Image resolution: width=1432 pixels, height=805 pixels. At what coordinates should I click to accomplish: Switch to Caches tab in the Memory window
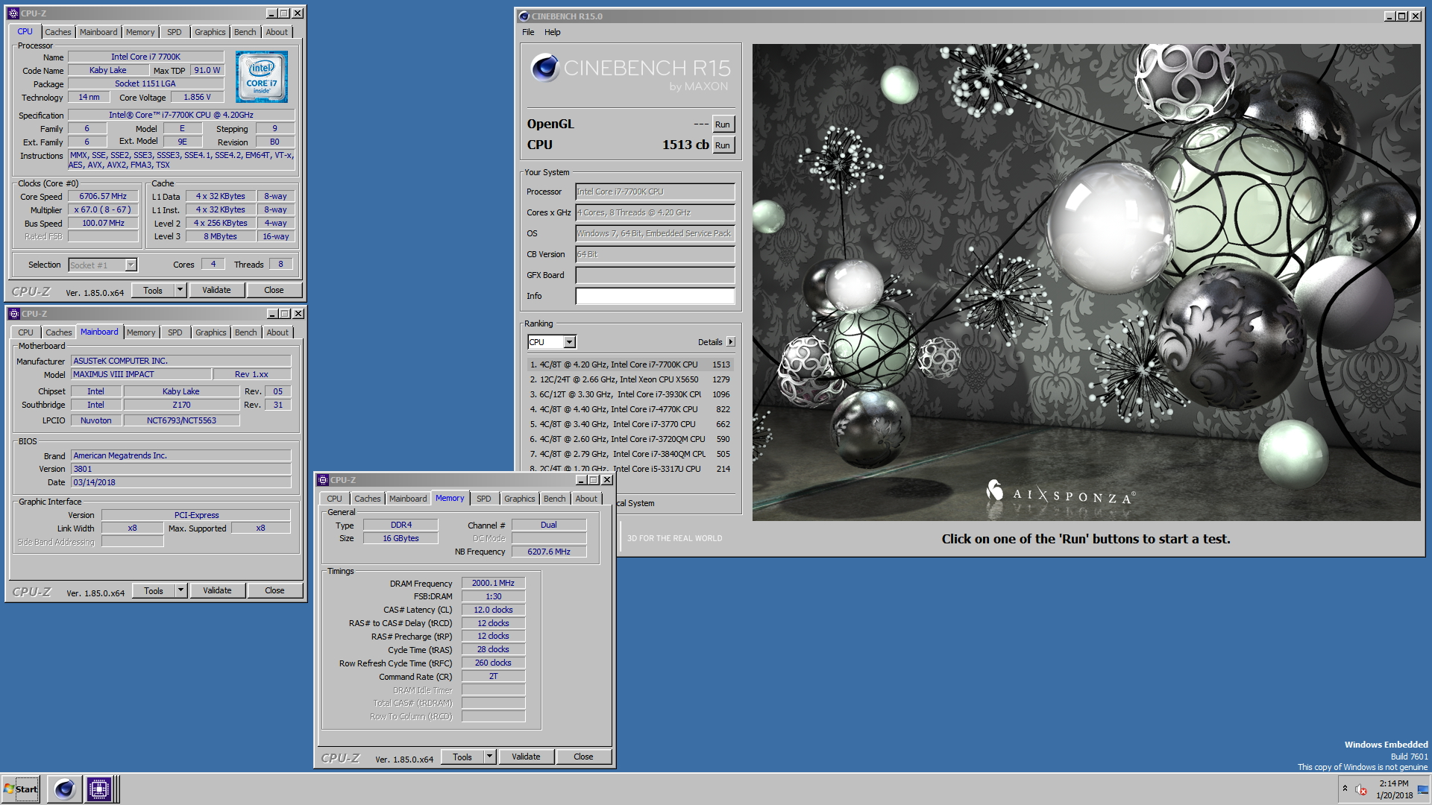point(367,499)
